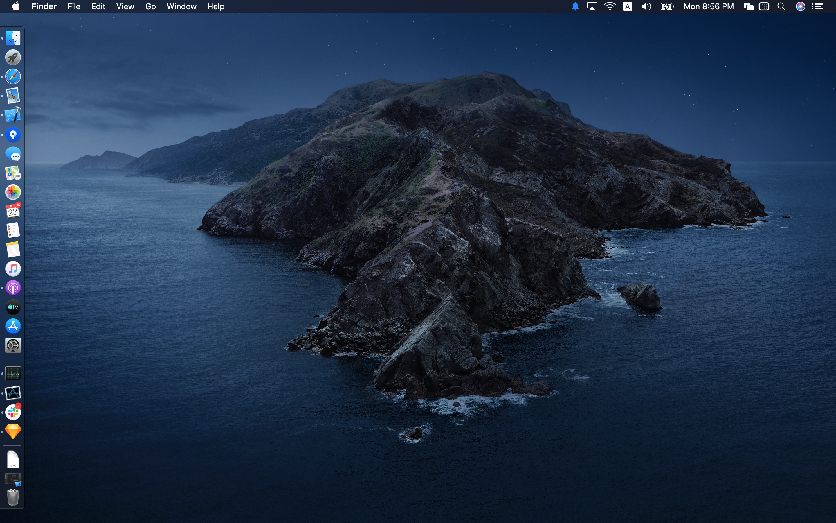Open the Go menu

[150, 7]
